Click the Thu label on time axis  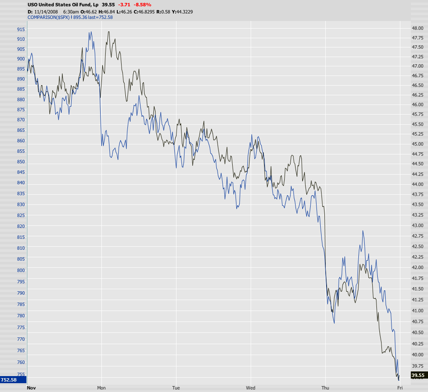[325, 388]
